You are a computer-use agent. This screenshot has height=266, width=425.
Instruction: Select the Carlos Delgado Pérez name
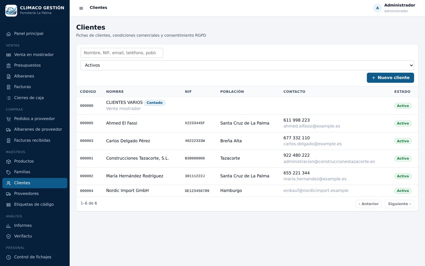[x=128, y=141]
